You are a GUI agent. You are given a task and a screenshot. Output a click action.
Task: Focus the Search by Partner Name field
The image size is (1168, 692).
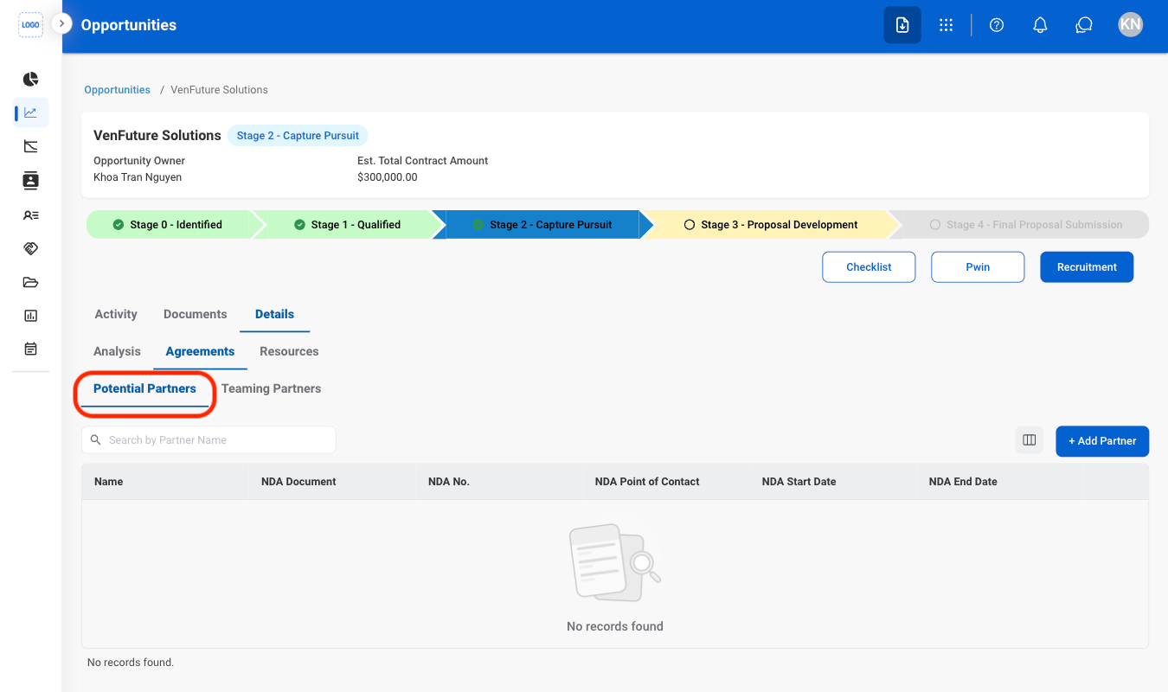point(209,439)
